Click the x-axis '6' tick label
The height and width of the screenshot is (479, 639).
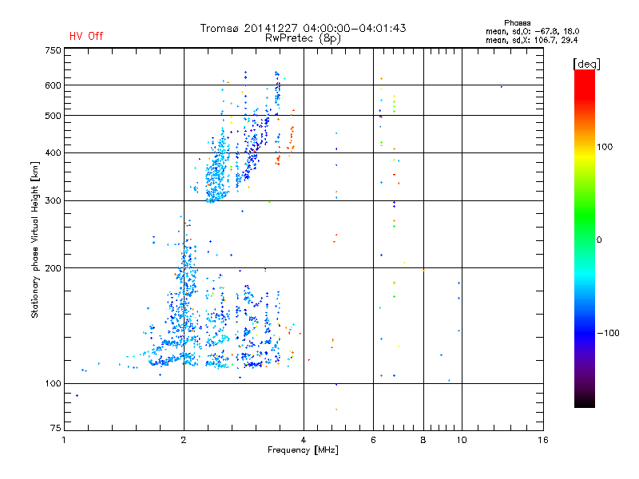pos(373,440)
